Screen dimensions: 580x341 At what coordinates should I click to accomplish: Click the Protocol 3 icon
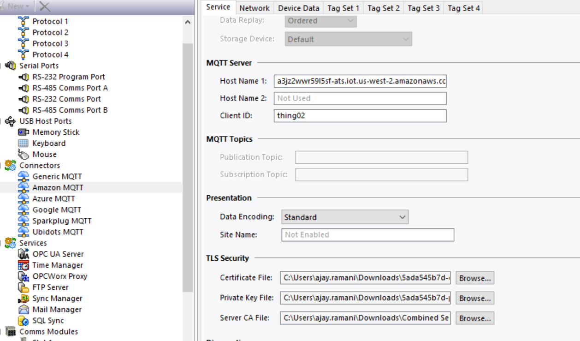(x=23, y=43)
